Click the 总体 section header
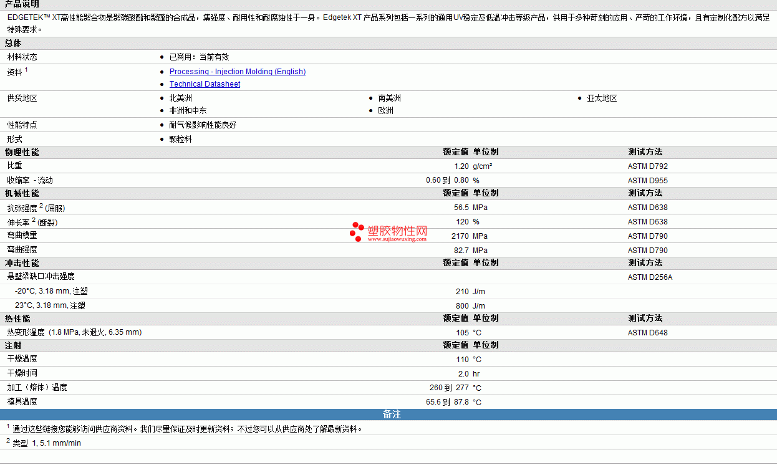 click(x=13, y=43)
